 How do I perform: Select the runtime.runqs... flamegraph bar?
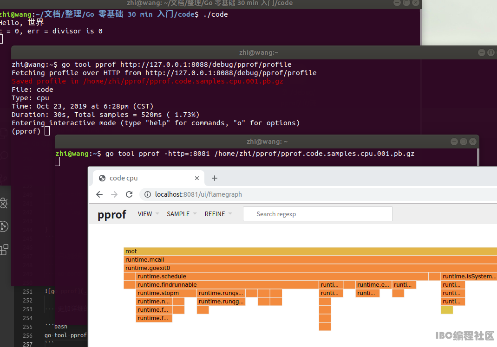click(x=221, y=293)
